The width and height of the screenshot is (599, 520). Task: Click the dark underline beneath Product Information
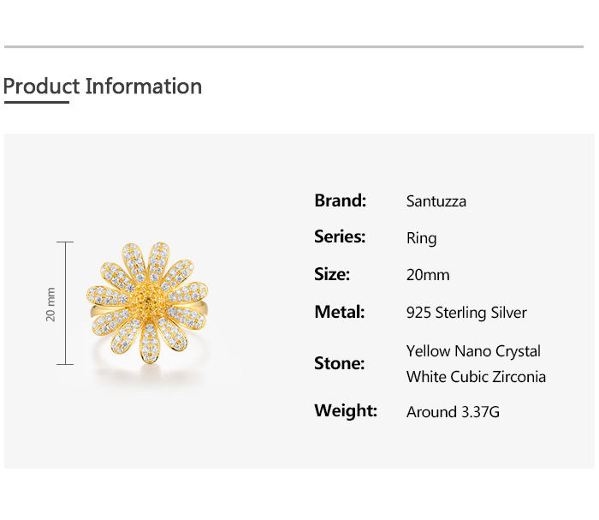click(36, 102)
